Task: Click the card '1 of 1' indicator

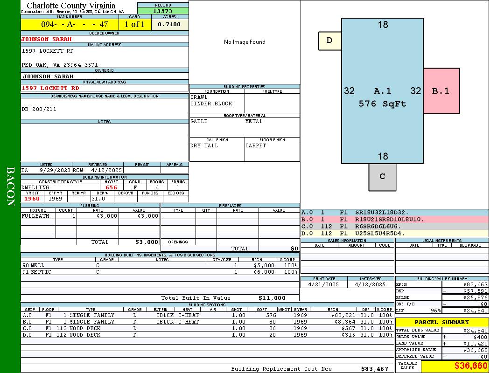Action: (x=134, y=24)
